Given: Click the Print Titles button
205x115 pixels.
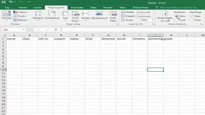Looking at the screenshot, I should click(x=113, y=16).
